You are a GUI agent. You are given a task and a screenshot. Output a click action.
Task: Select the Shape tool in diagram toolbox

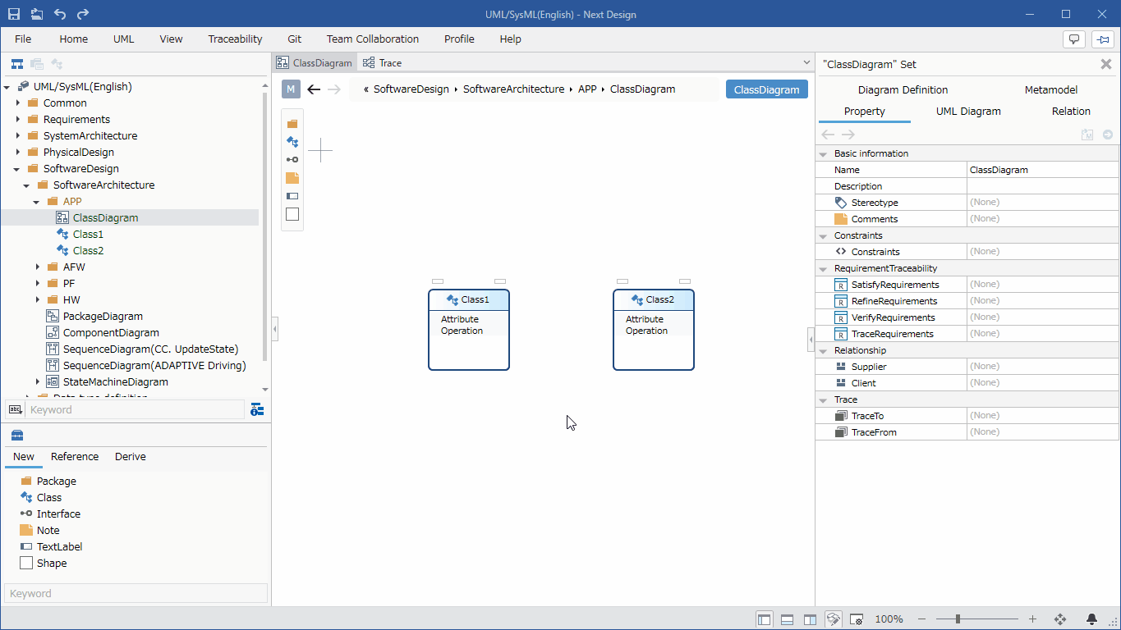(292, 214)
